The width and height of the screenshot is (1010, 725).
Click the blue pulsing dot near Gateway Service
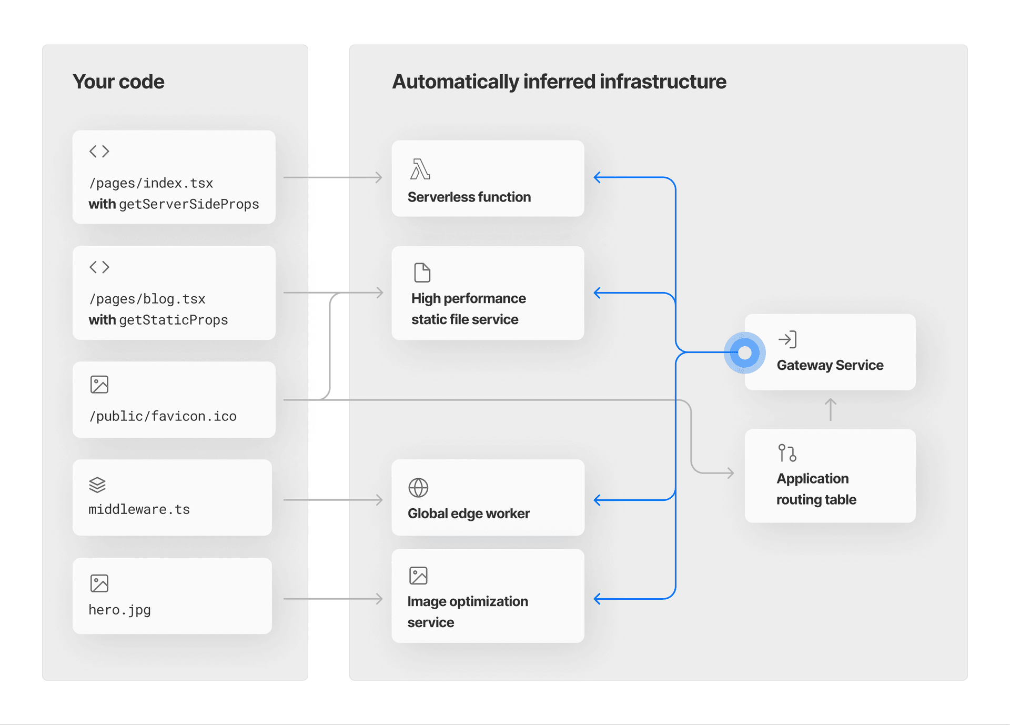(x=744, y=353)
